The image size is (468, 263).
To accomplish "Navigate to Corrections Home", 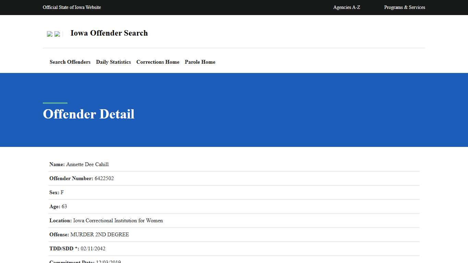I will click(158, 62).
